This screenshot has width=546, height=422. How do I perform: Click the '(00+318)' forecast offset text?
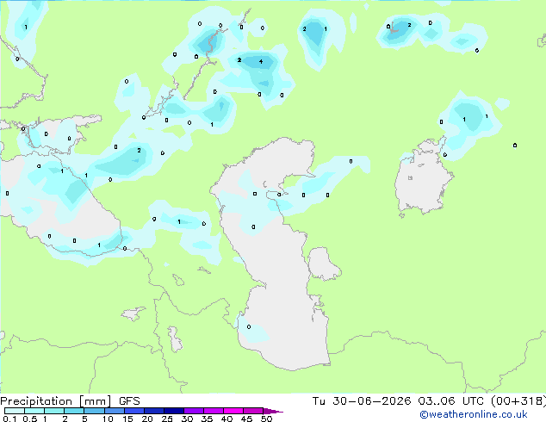coord(518,401)
